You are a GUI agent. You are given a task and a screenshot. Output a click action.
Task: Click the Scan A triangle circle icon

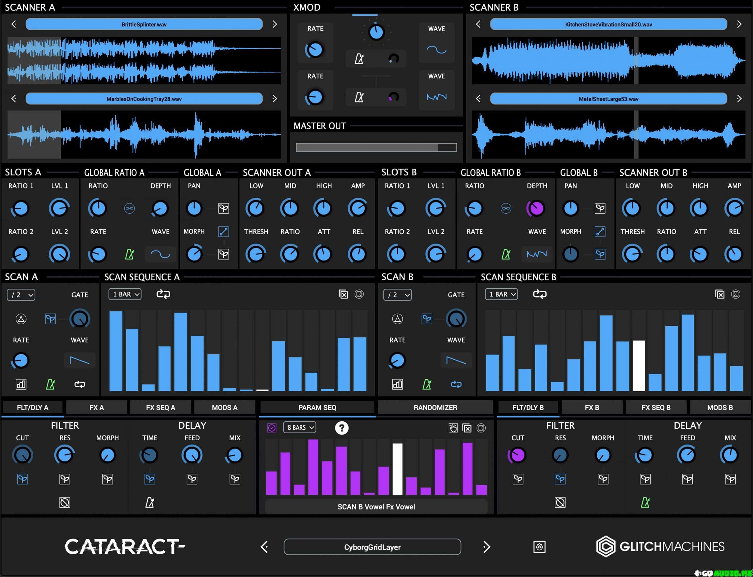[21, 319]
